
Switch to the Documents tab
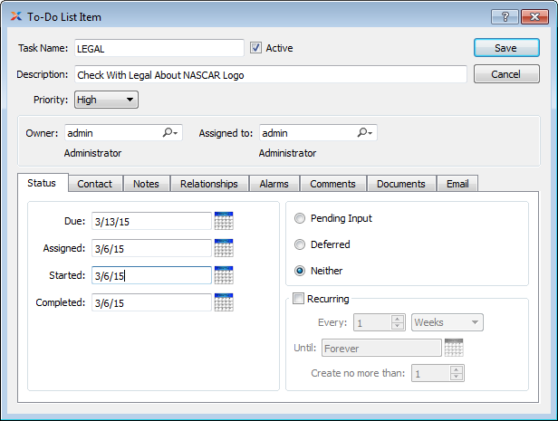point(401,184)
